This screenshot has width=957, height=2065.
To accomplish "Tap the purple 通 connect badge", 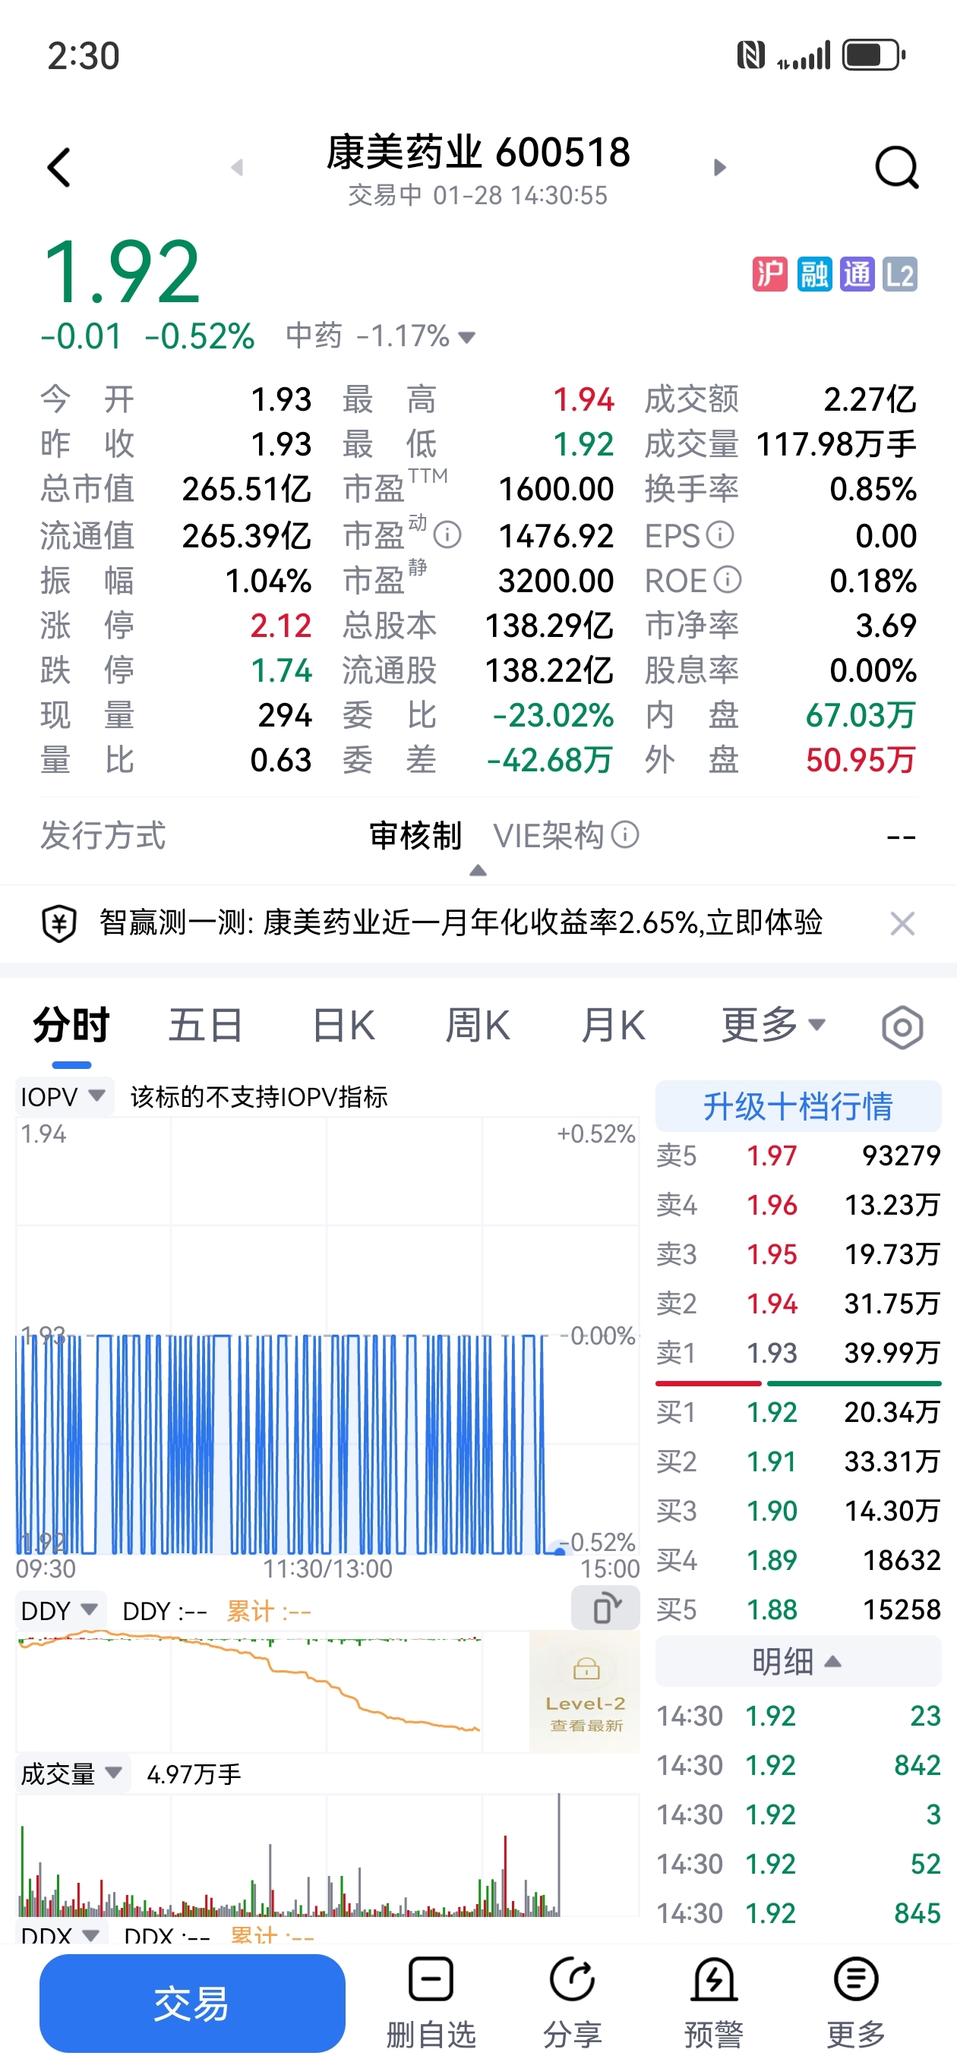I will (857, 274).
